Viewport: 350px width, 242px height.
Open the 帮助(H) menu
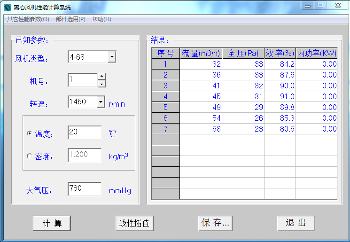101,19
